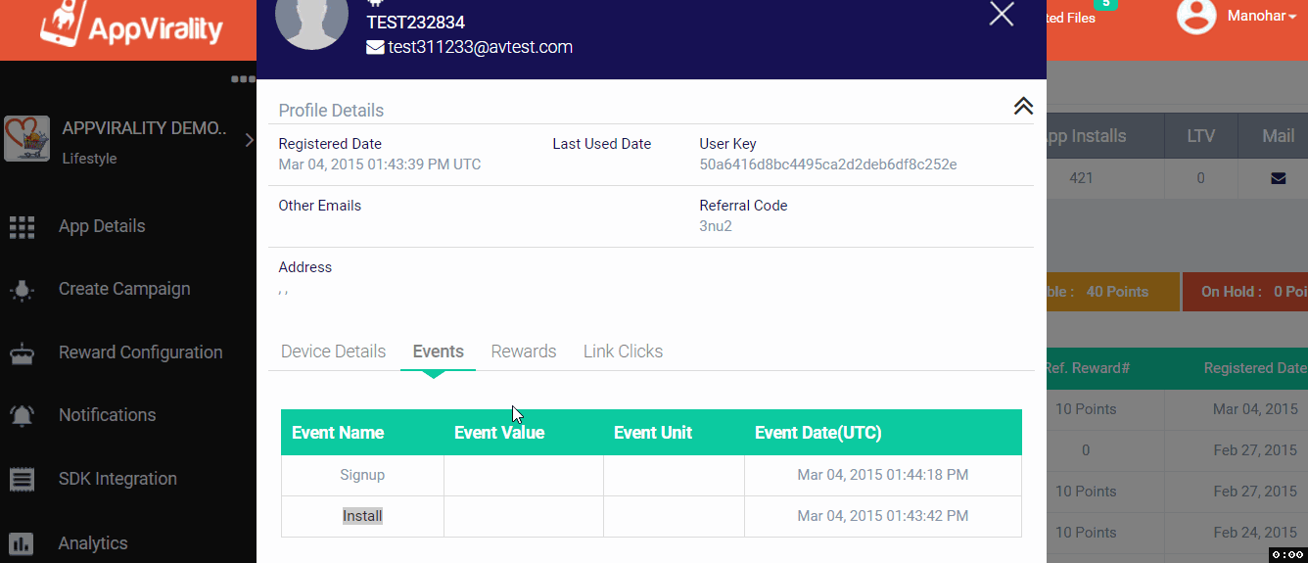This screenshot has width=1308, height=563.
Task: Click the username TEST232834
Action: click(416, 23)
